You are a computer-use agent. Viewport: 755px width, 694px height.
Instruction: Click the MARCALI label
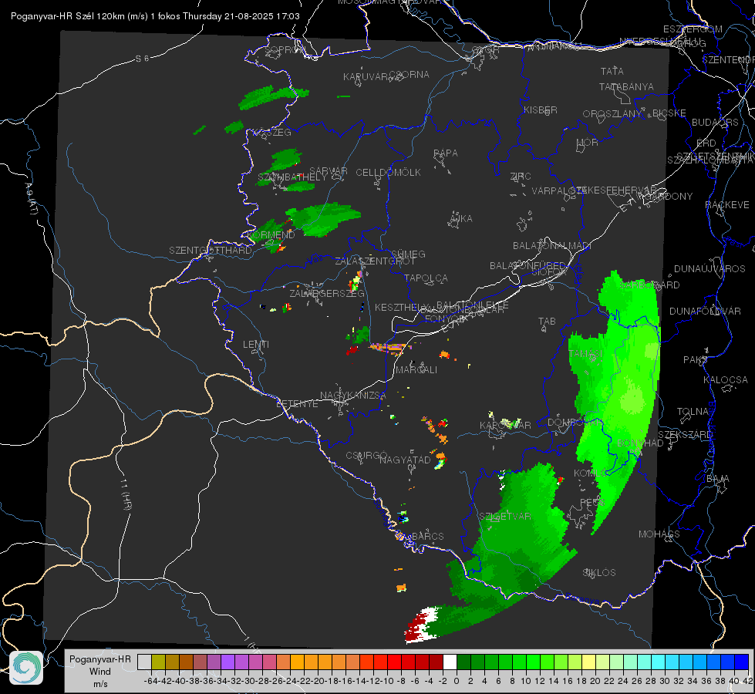click(416, 370)
